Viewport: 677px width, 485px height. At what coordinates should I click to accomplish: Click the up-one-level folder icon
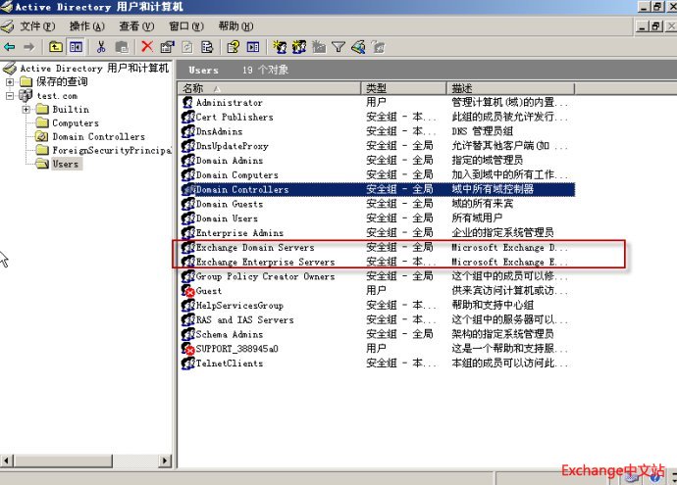pos(55,46)
